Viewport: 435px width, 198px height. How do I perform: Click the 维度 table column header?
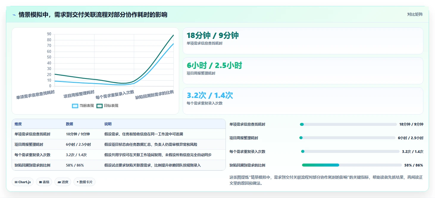tap(18, 124)
